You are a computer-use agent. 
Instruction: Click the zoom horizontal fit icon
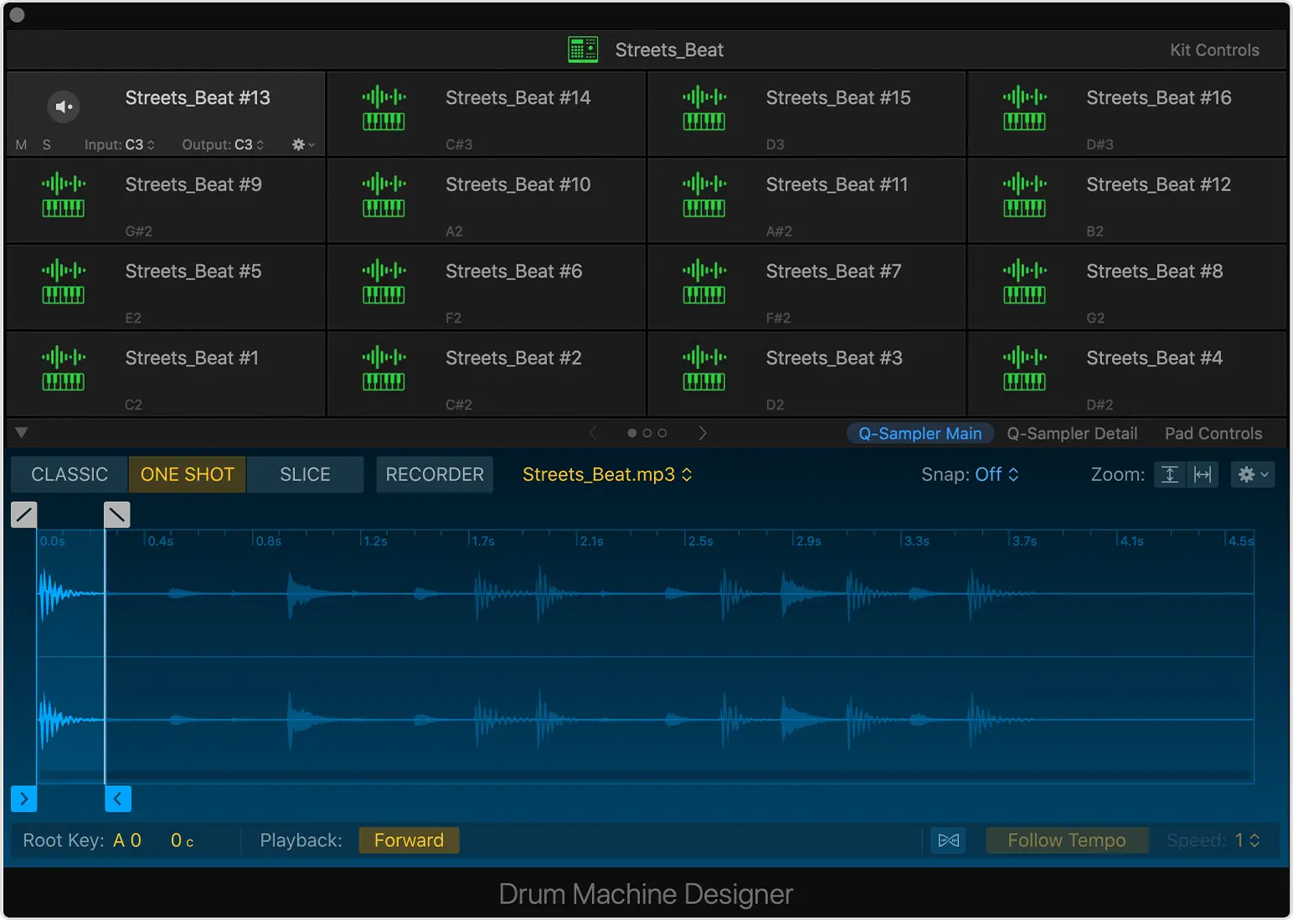pyautogui.click(x=1203, y=474)
